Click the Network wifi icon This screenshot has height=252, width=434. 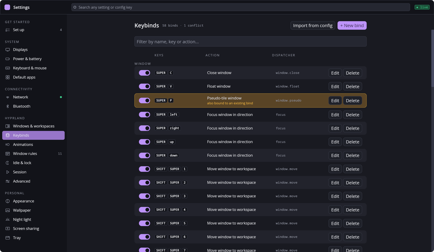(x=8, y=97)
